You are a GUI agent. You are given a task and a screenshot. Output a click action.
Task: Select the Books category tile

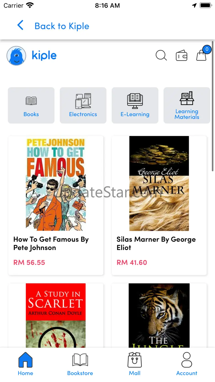(31, 105)
